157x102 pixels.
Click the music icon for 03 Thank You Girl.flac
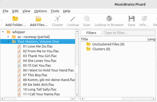(19, 56)
